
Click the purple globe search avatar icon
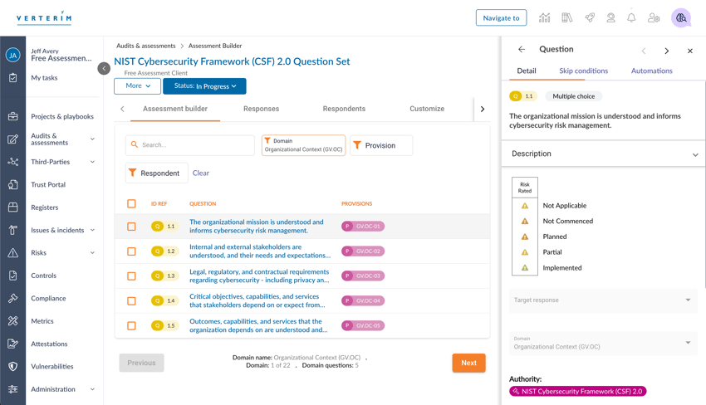pos(681,18)
